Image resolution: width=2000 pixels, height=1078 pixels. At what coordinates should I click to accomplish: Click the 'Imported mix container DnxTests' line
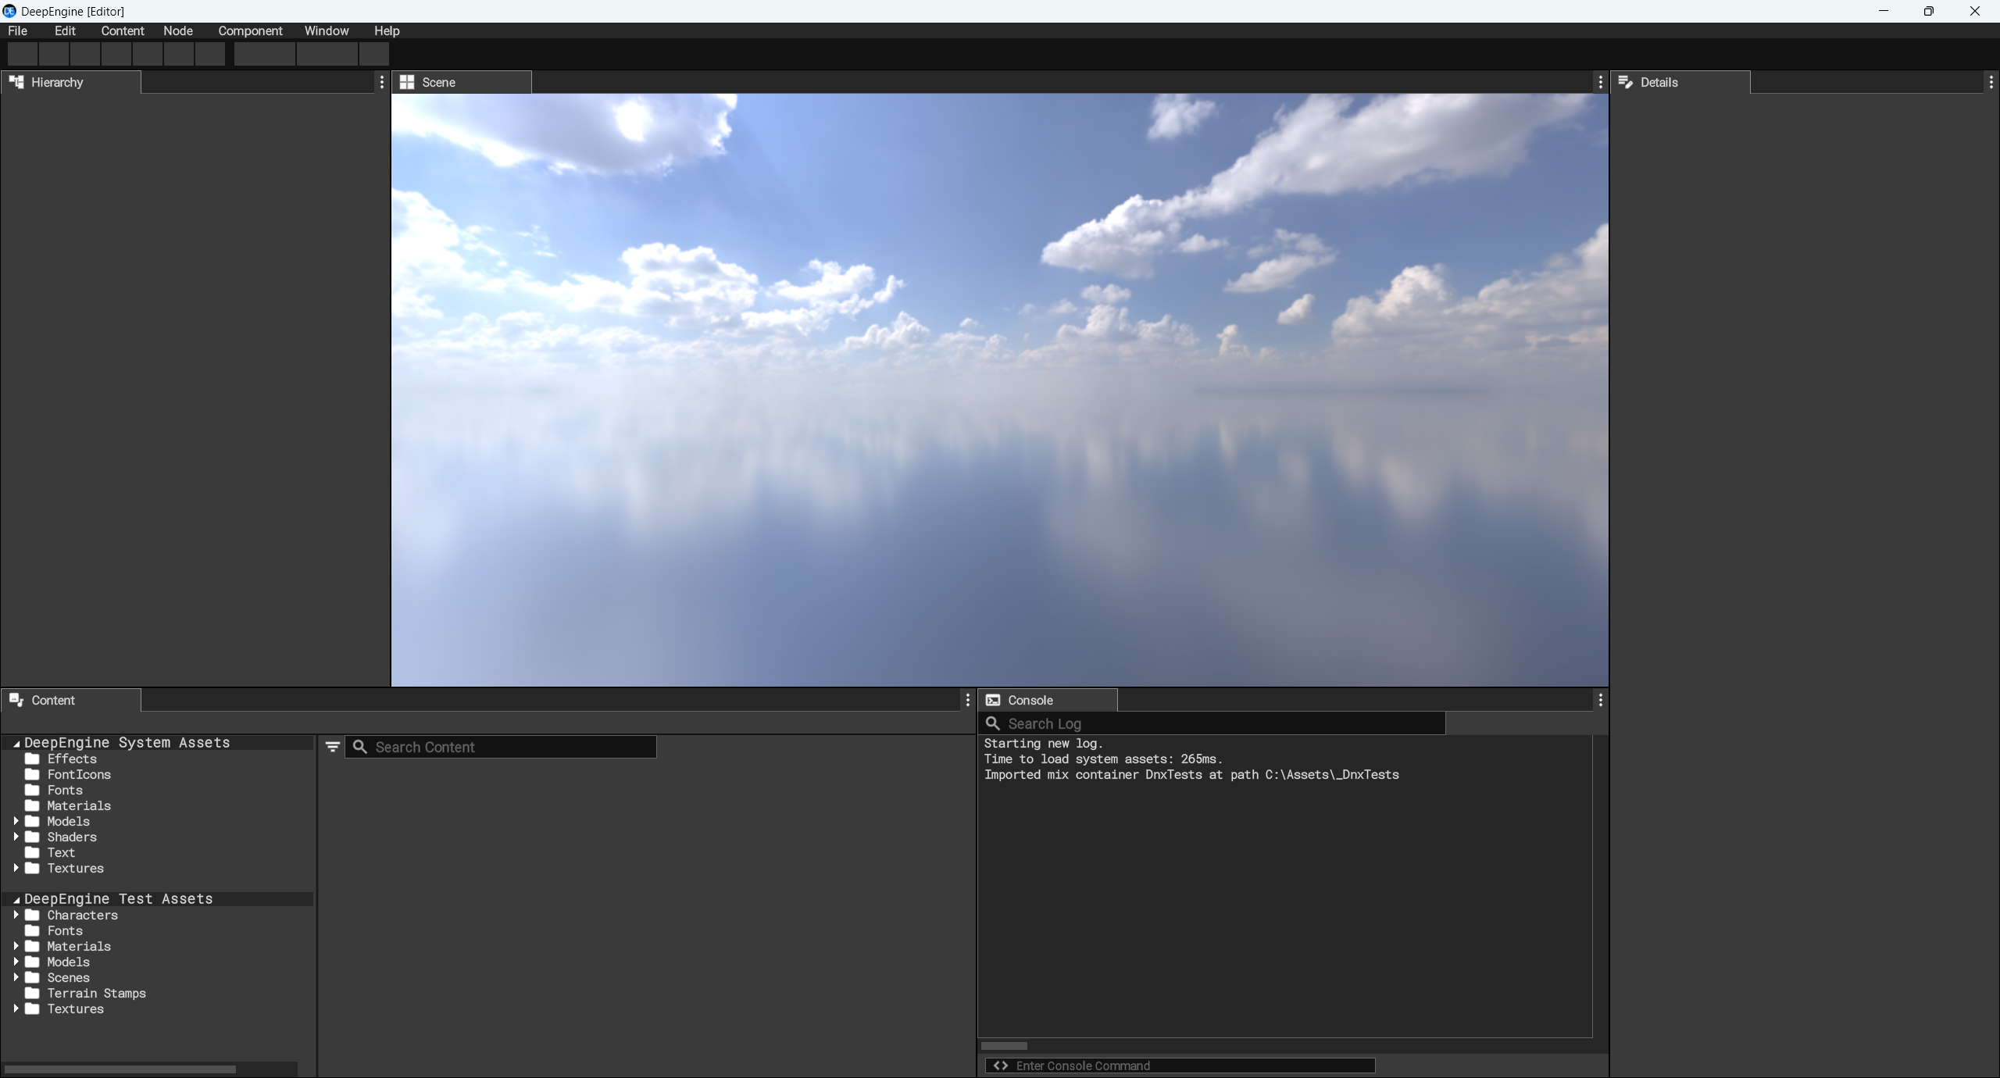(x=1191, y=774)
